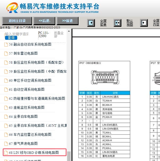
Task: Open 66 车内监控雷达系统电路图
Action: coord(30,135)
